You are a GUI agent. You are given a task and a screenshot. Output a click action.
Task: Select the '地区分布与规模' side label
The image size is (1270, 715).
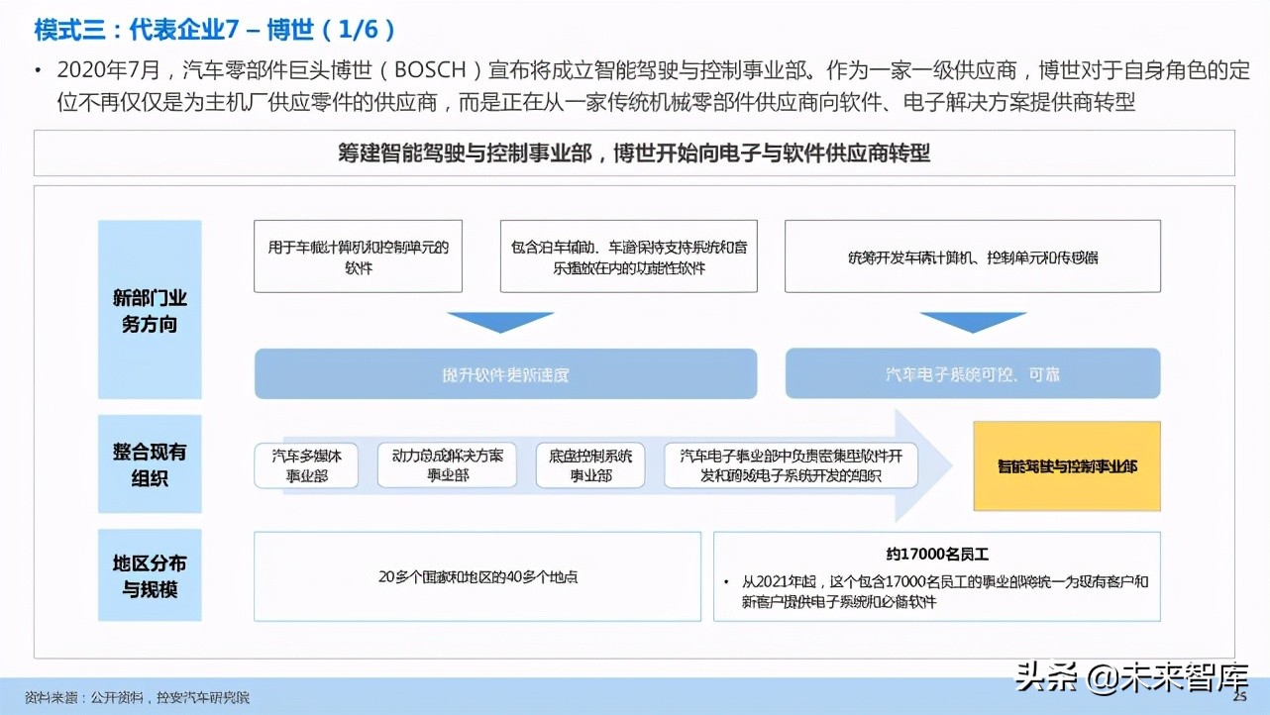(150, 575)
